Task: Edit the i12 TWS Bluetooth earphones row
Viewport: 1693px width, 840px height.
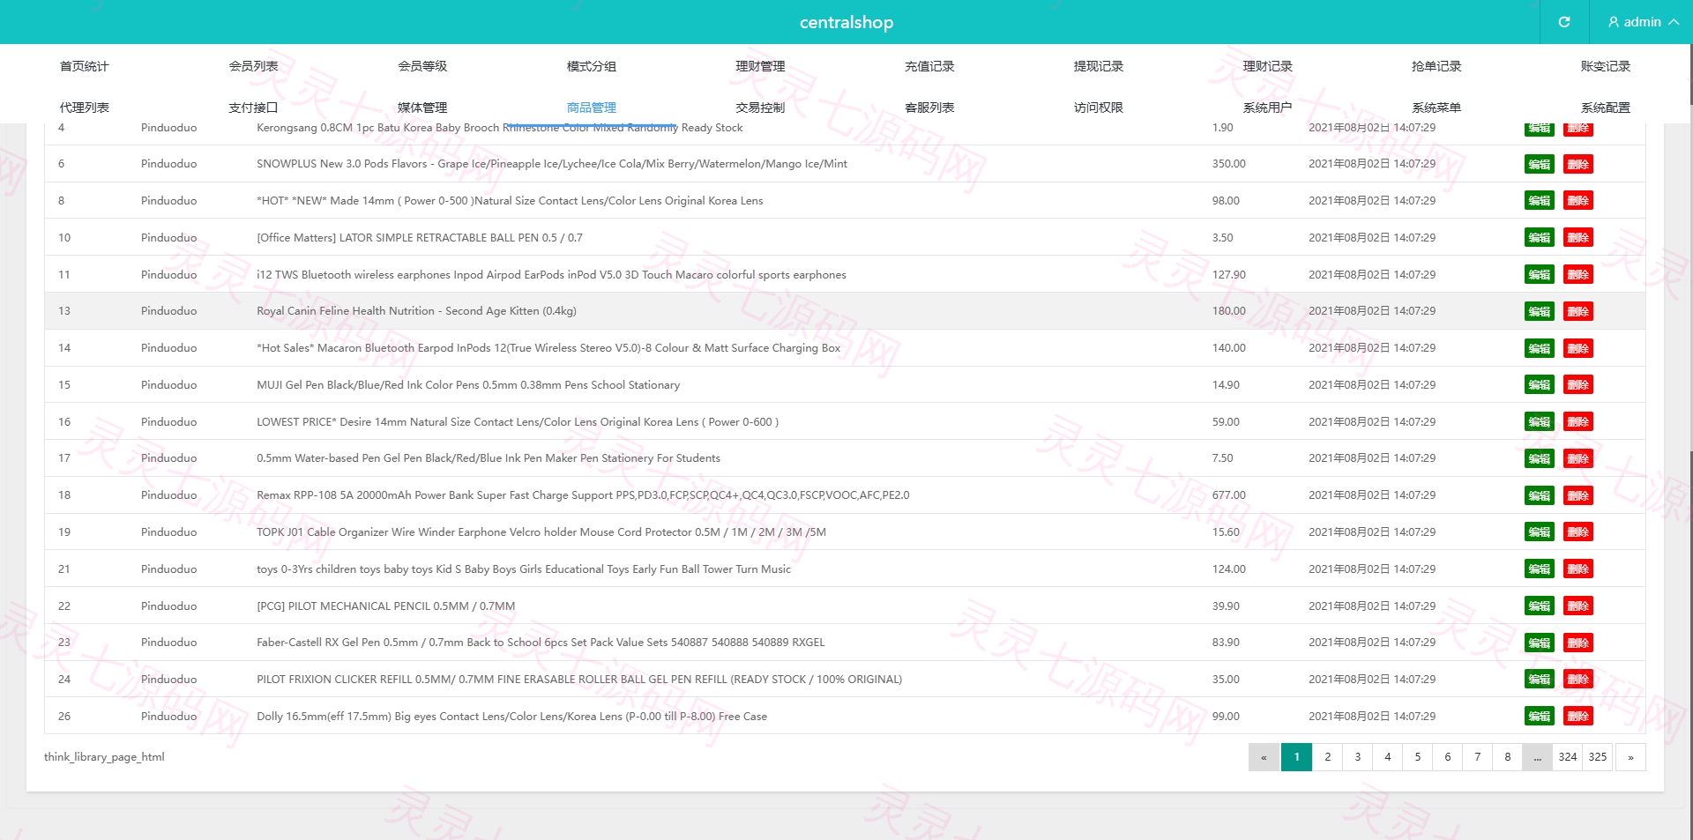Action: pos(1540,275)
